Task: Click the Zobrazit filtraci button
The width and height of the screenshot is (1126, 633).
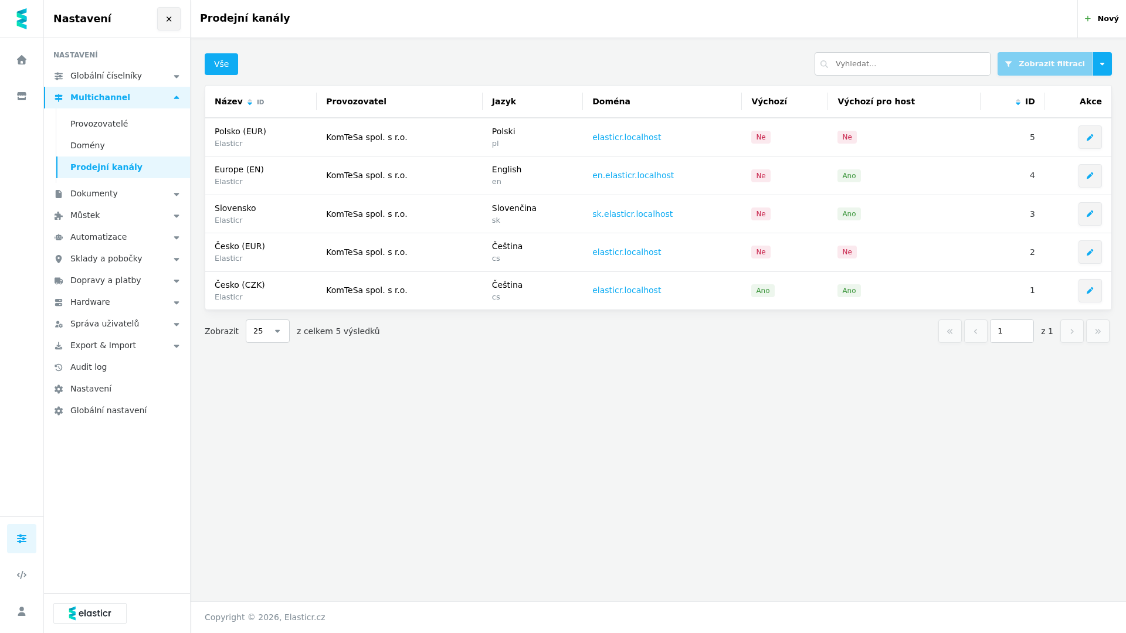Action: [1044, 64]
